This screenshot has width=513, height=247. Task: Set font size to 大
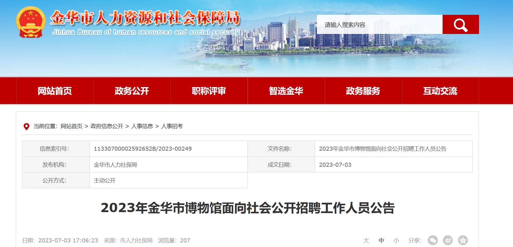click(x=366, y=241)
